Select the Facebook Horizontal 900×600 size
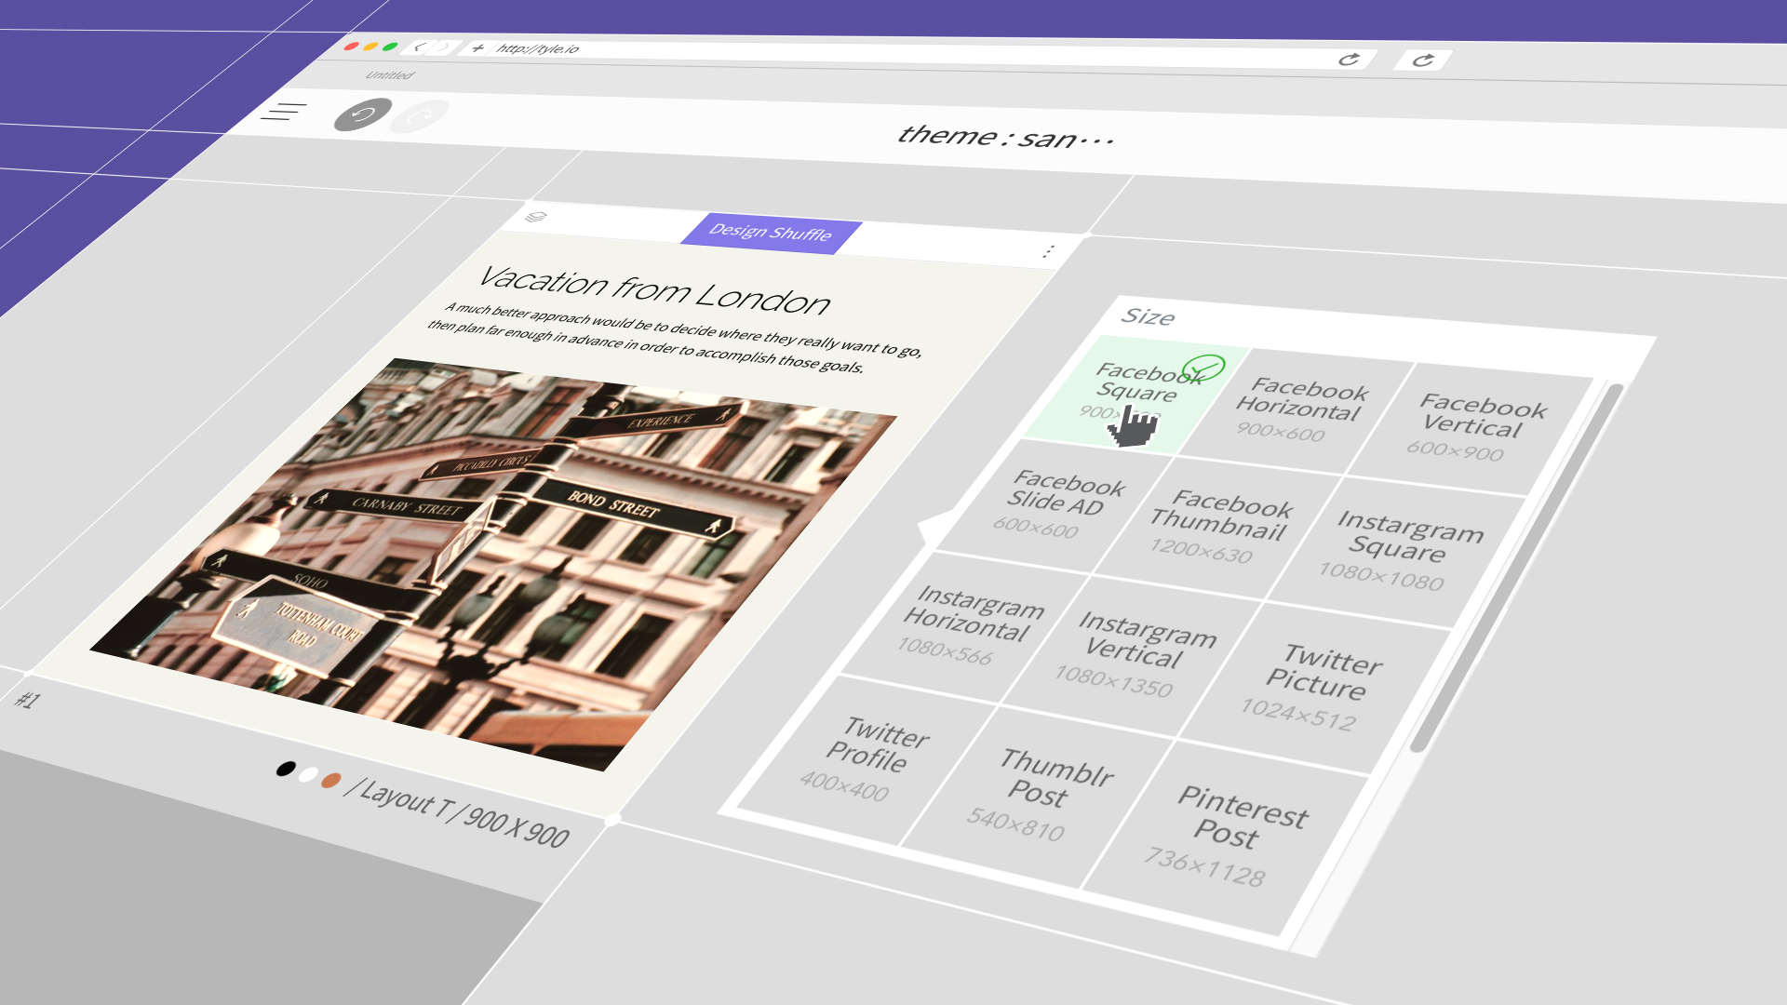 point(1298,408)
